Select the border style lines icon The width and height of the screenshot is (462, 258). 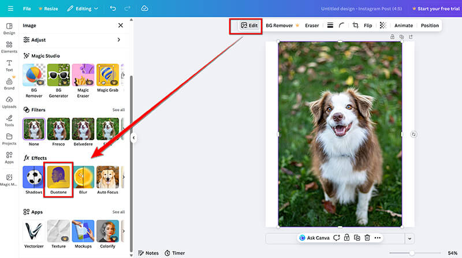(x=330, y=25)
